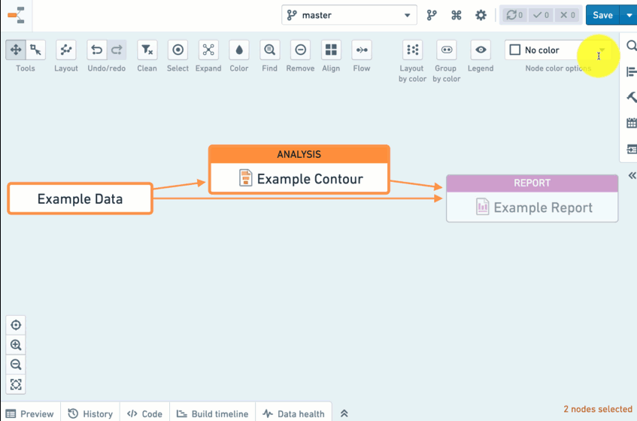Click the REPORT header label

tap(532, 183)
